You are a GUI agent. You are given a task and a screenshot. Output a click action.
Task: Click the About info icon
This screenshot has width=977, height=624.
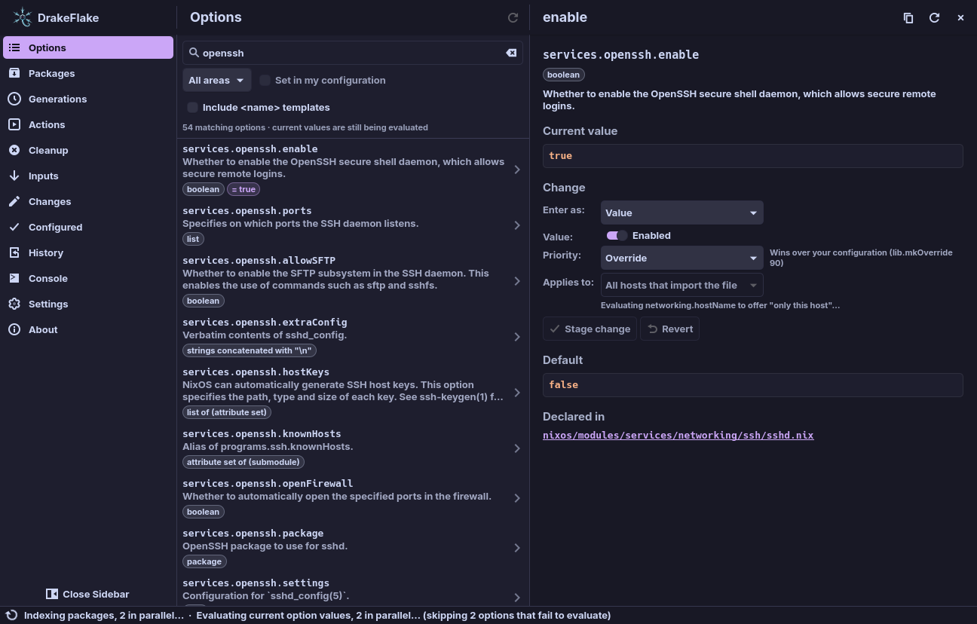click(14, 329)
